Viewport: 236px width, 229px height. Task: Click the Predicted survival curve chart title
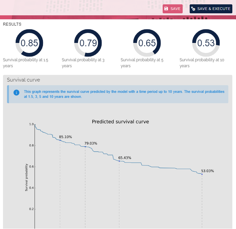tap(120, 121)
